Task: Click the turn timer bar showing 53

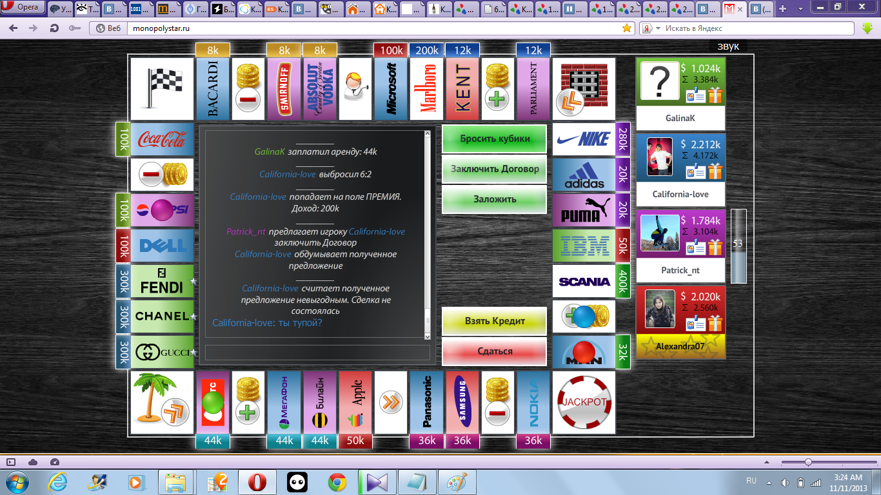Action: [738, 246]
